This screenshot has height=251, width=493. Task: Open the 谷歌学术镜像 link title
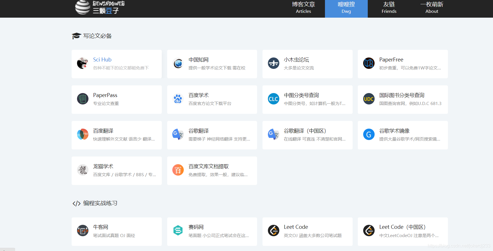click(x=394, y=131)
